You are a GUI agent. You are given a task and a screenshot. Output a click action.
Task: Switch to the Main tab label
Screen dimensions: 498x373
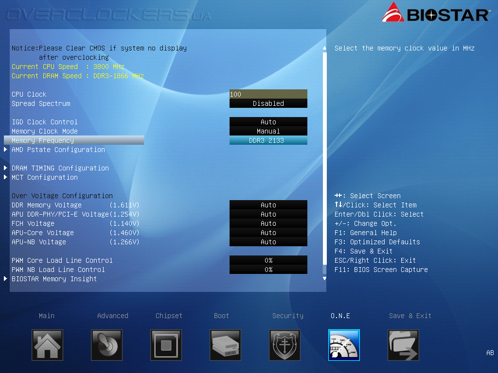point(47,316)
